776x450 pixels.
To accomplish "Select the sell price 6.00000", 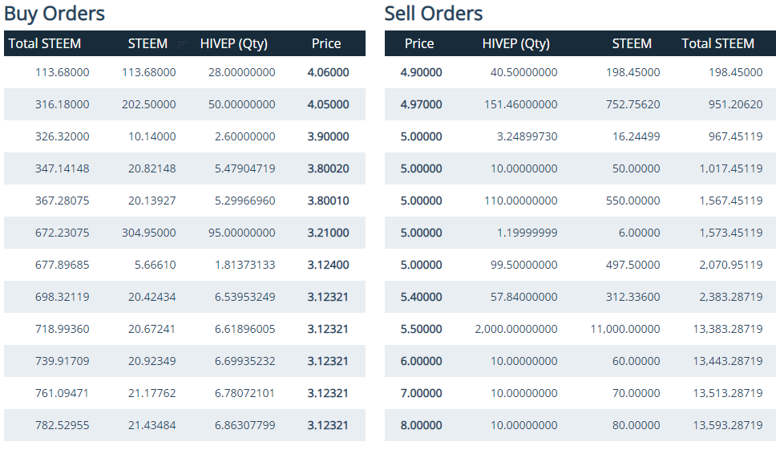I will pos(421,362).
